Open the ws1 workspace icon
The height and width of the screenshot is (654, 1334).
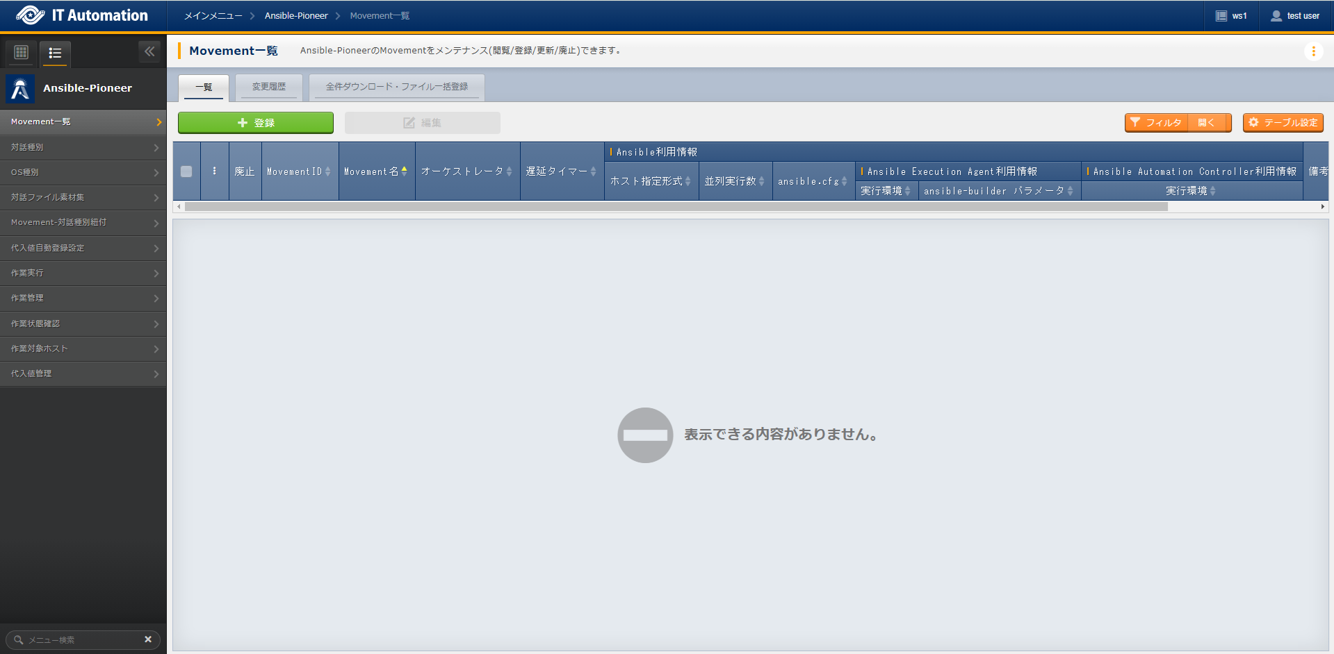point(1221,16)
